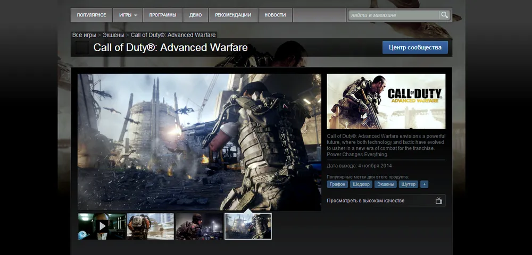Click the Все игры breadcrumb link

(84, 35)
